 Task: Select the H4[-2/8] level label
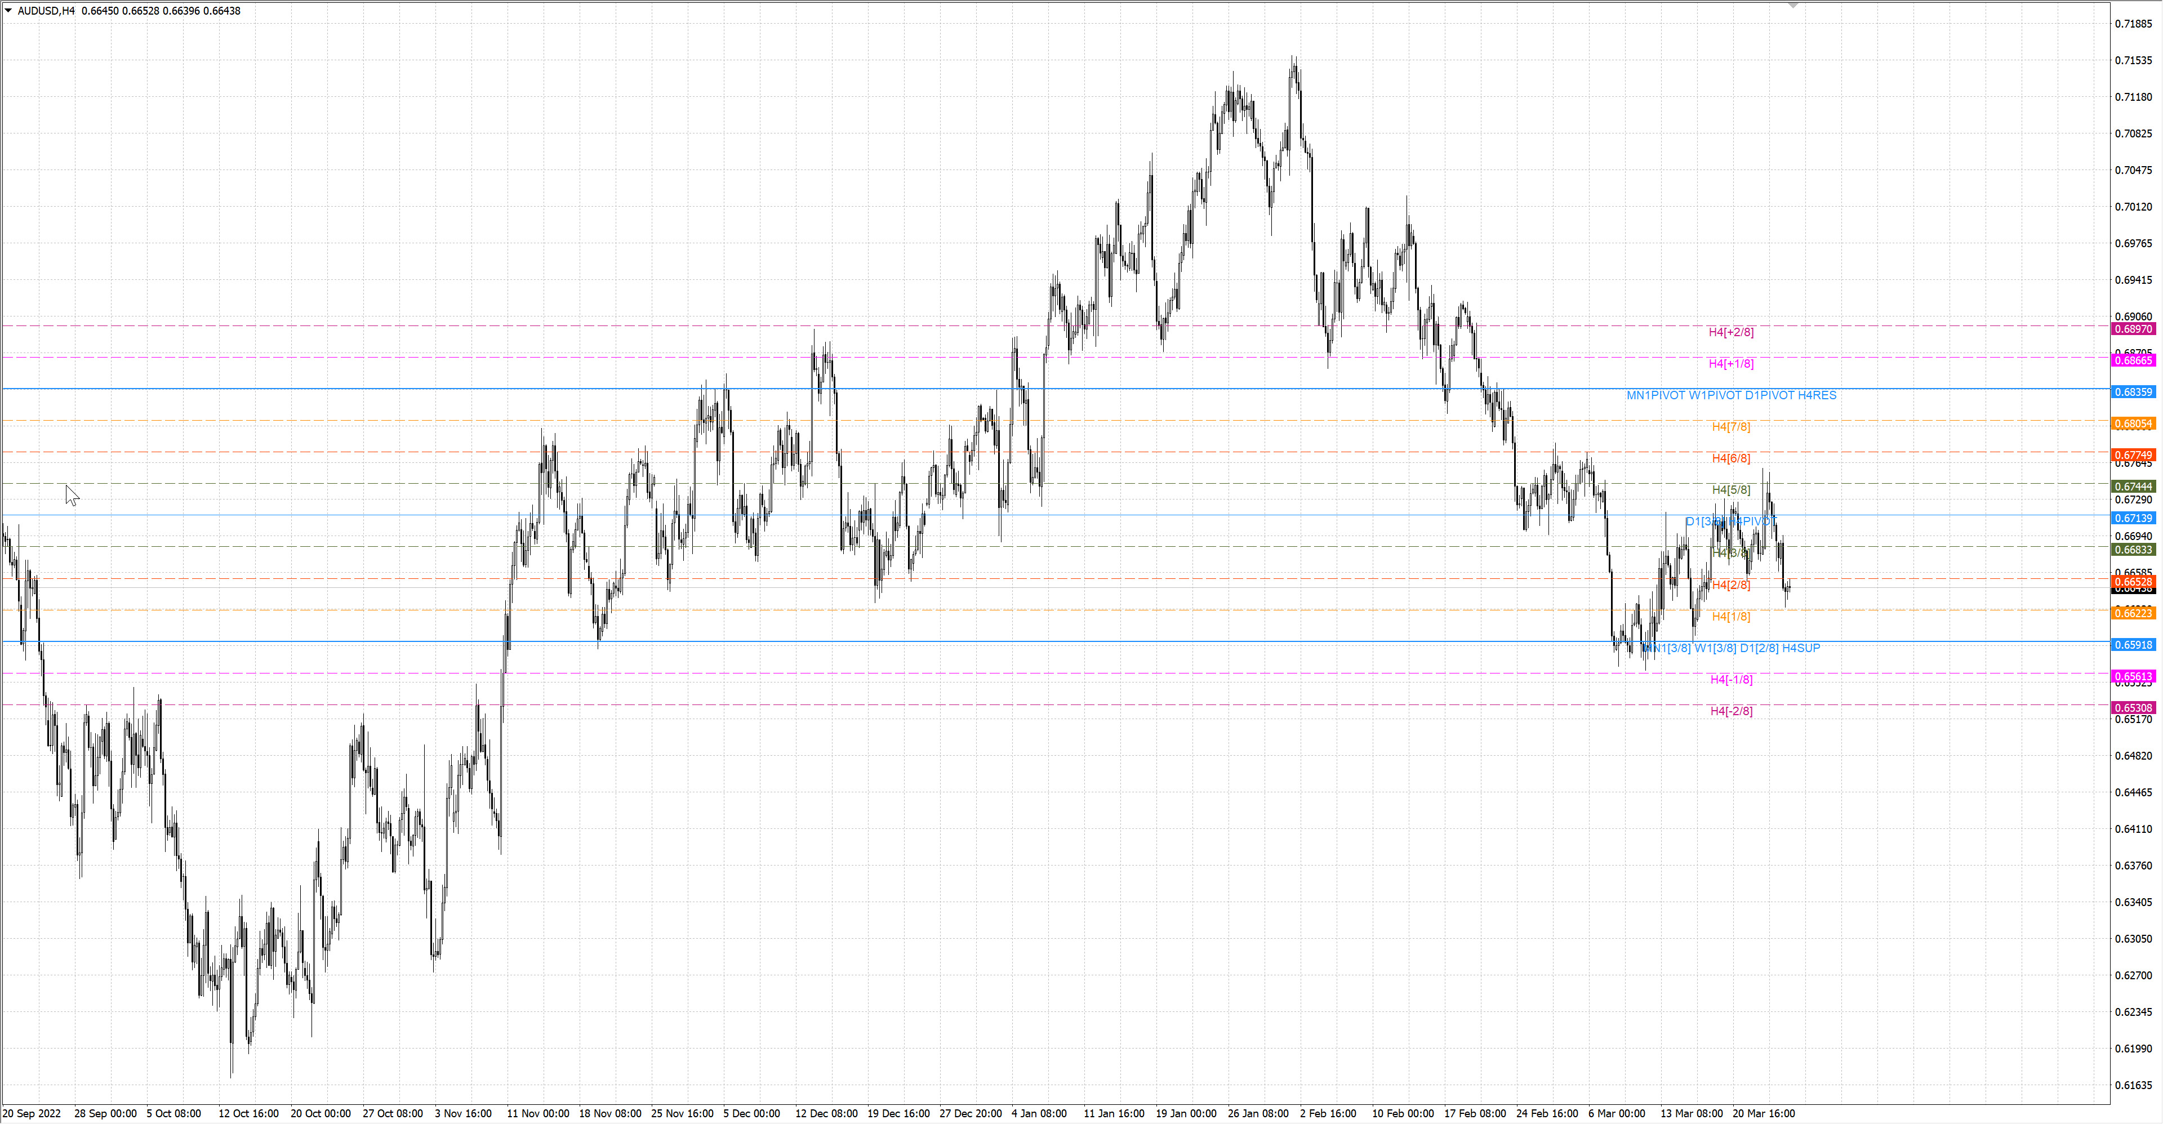coord(1732,711)
